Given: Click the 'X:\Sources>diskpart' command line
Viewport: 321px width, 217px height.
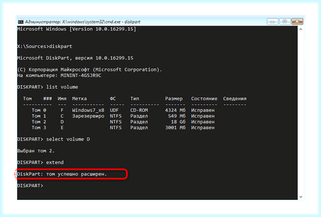Looking at the screenshot, I should [44, 46].
